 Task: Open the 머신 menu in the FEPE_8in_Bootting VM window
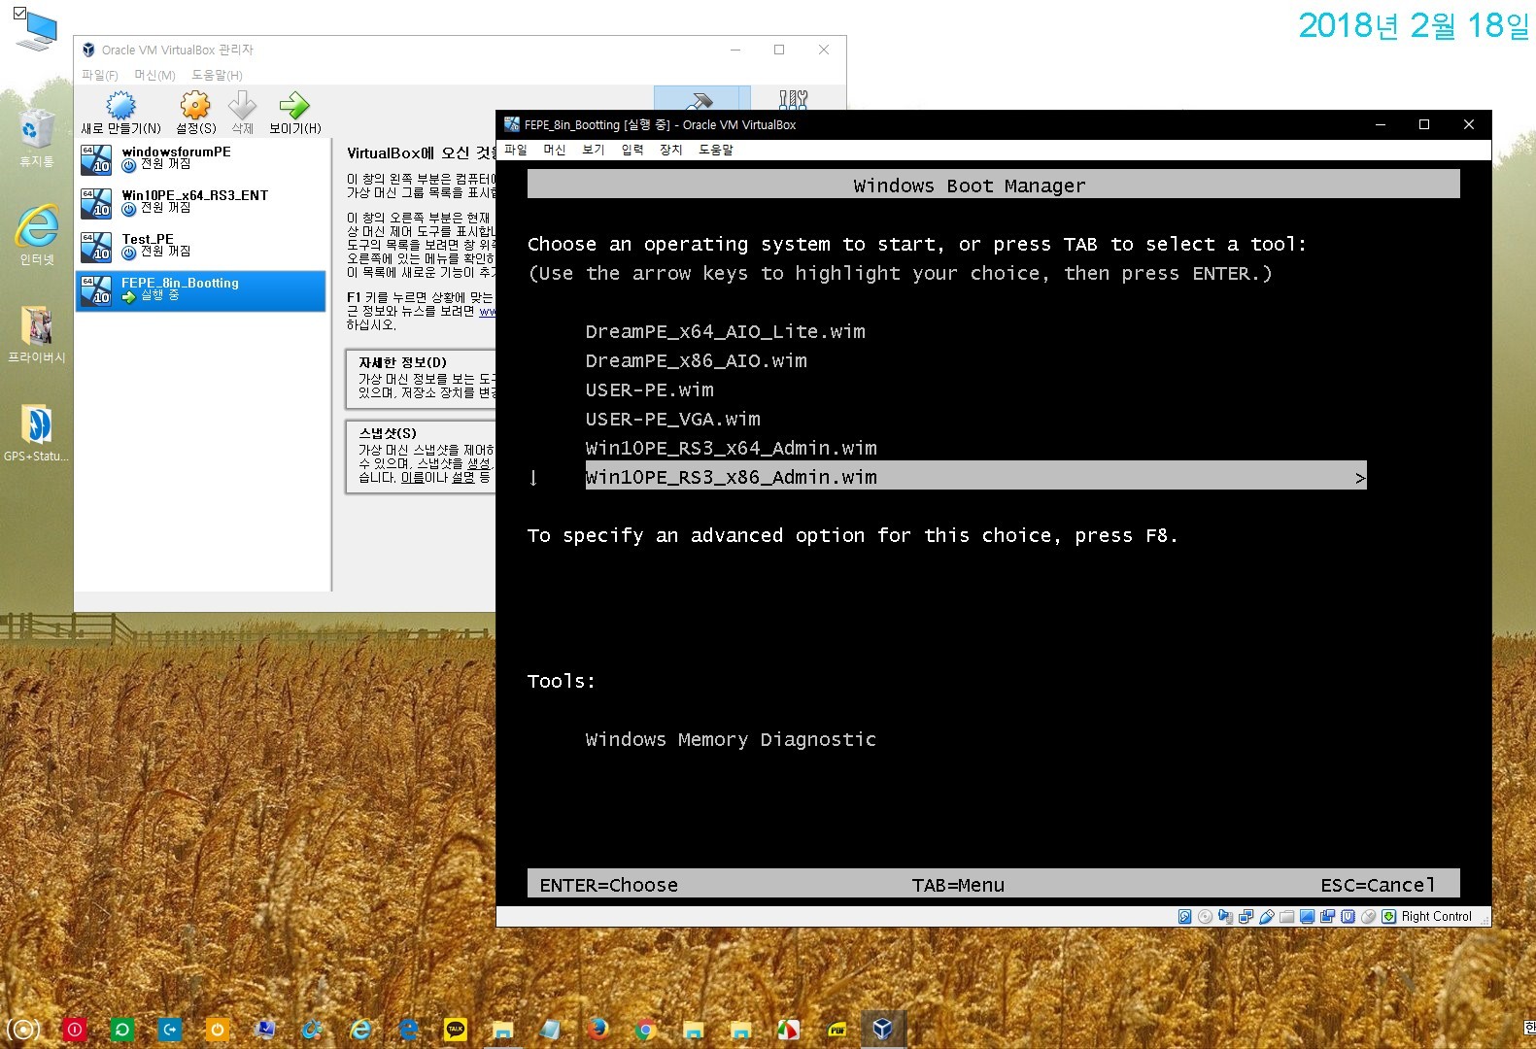click(x=555, y=150)
